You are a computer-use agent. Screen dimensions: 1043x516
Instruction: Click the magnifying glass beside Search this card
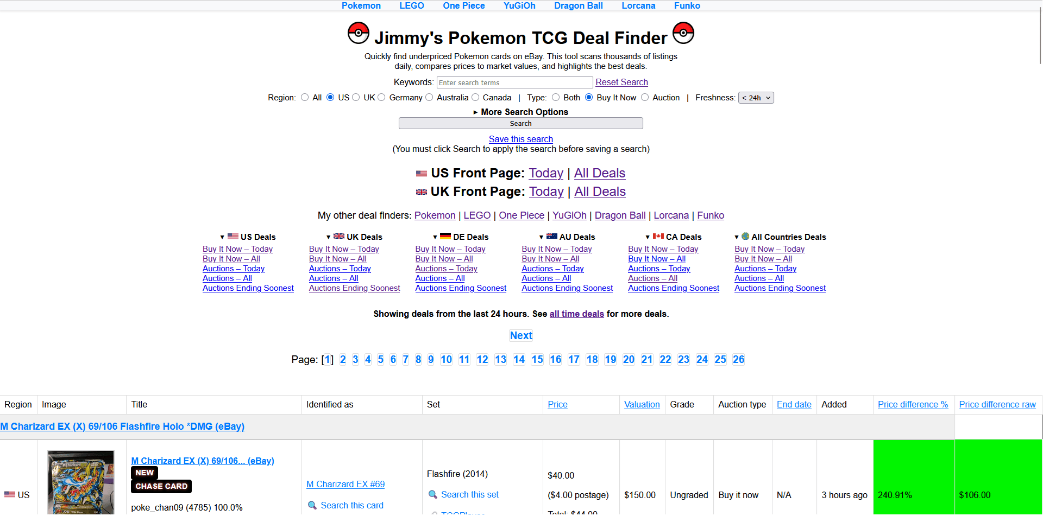coord(312,505)
